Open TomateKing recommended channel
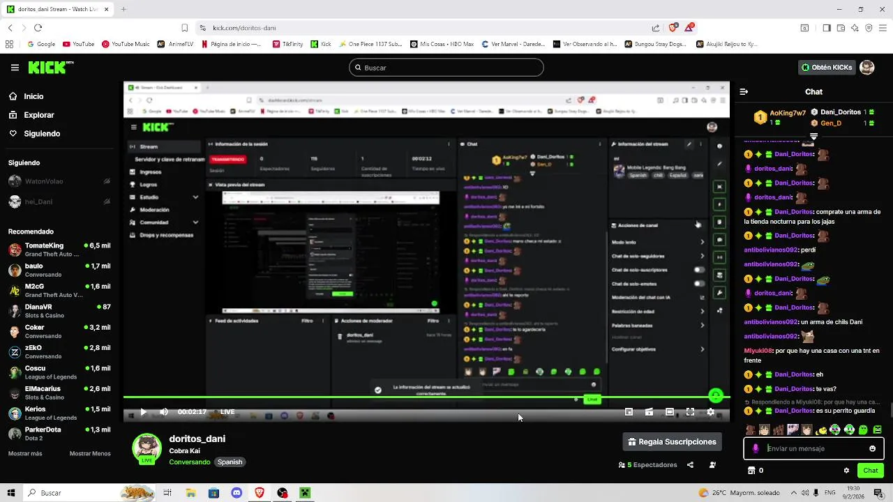The image size is (893, 502). (59, 250)
